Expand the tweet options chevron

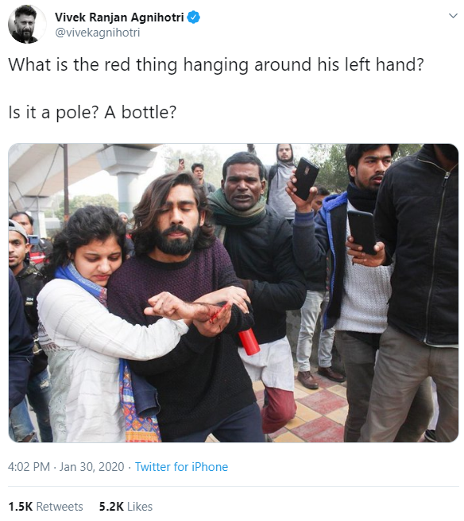pyautogui.click(x=453, y=16)
